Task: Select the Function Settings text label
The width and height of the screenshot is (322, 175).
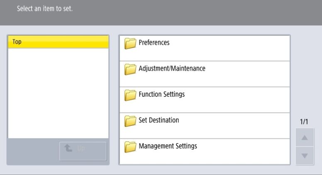Action: (x=161, y=94)
